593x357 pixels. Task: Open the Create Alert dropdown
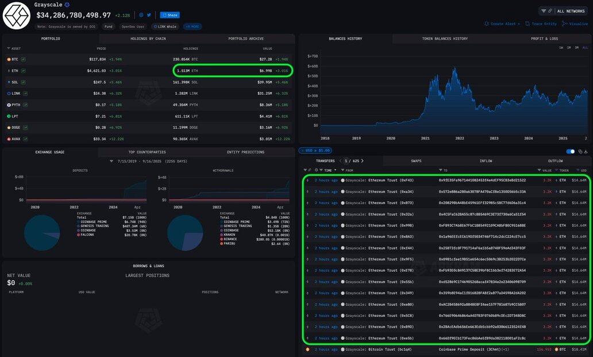coord(502,24)
